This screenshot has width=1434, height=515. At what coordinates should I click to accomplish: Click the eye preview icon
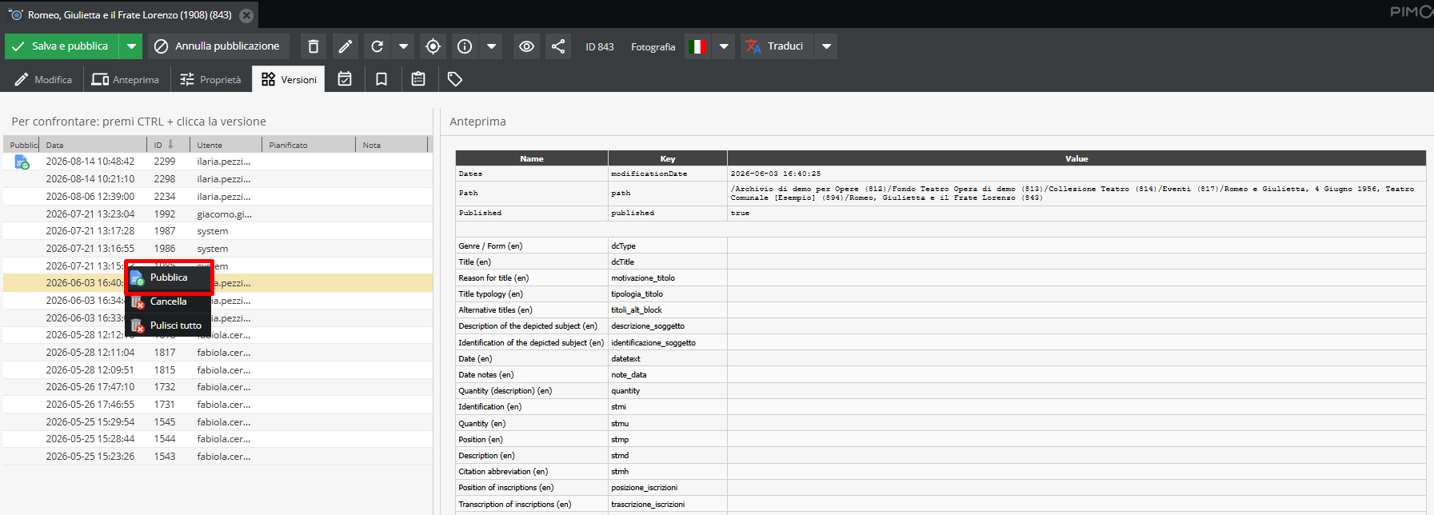click(526, 46)
